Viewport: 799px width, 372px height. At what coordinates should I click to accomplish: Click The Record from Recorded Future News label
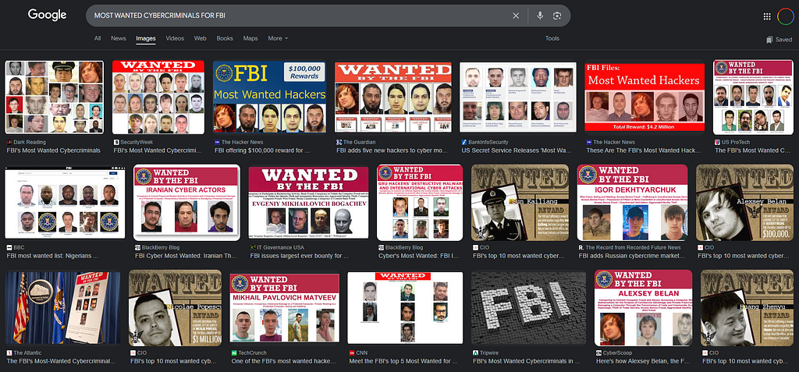click(x=634, y=247)
